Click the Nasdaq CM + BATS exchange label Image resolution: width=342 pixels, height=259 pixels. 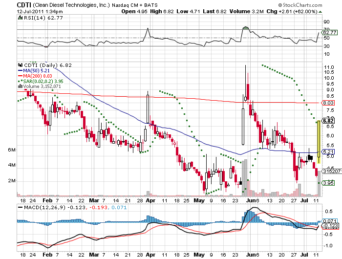click(134, 5)
